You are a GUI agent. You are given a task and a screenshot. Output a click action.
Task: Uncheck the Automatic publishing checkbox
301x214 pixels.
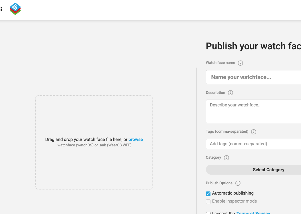click(208, 194)
